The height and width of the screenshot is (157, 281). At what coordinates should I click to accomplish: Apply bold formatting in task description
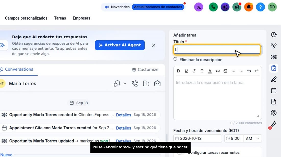click(178, 71)
